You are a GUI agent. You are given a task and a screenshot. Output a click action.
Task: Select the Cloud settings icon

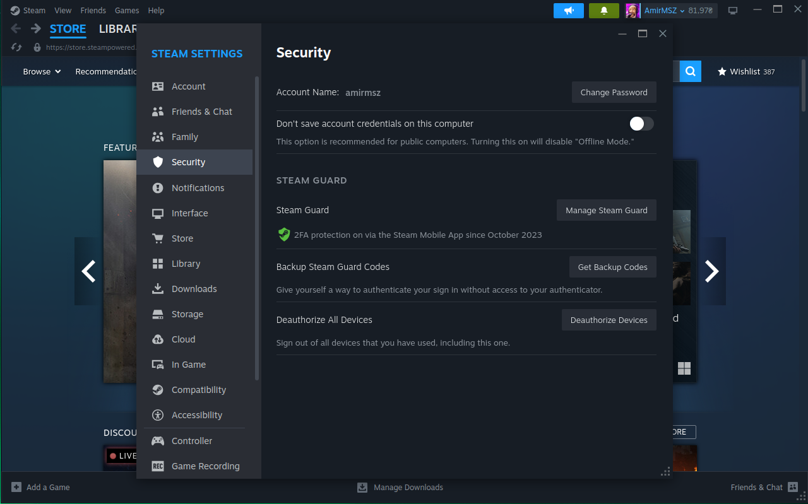coord(158,339)
